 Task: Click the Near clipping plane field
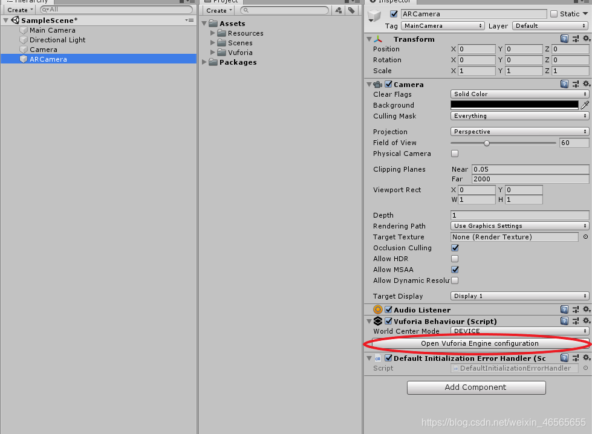(530, 169)
